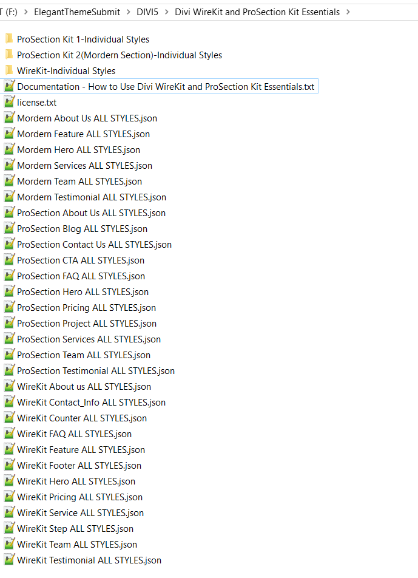Select Documentation - How to Use Divi WireKit file name
The image size is (418, 578).
coord(166,87)
